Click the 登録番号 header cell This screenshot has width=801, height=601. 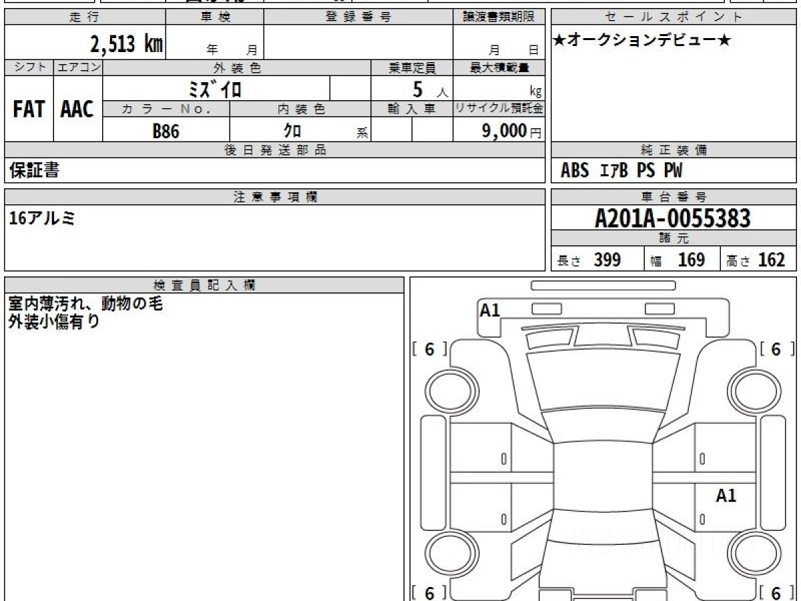click(358, 17)
